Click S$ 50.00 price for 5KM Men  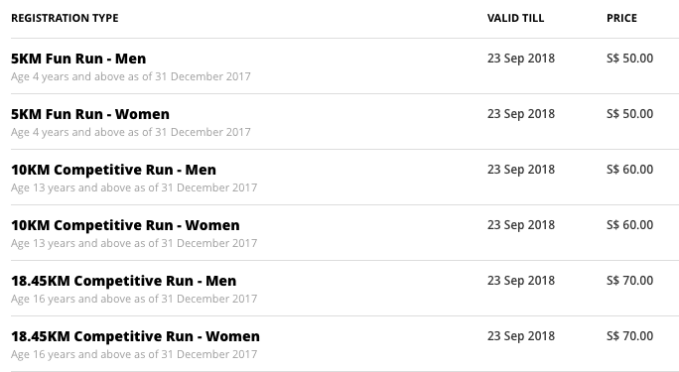click(629, 59)
